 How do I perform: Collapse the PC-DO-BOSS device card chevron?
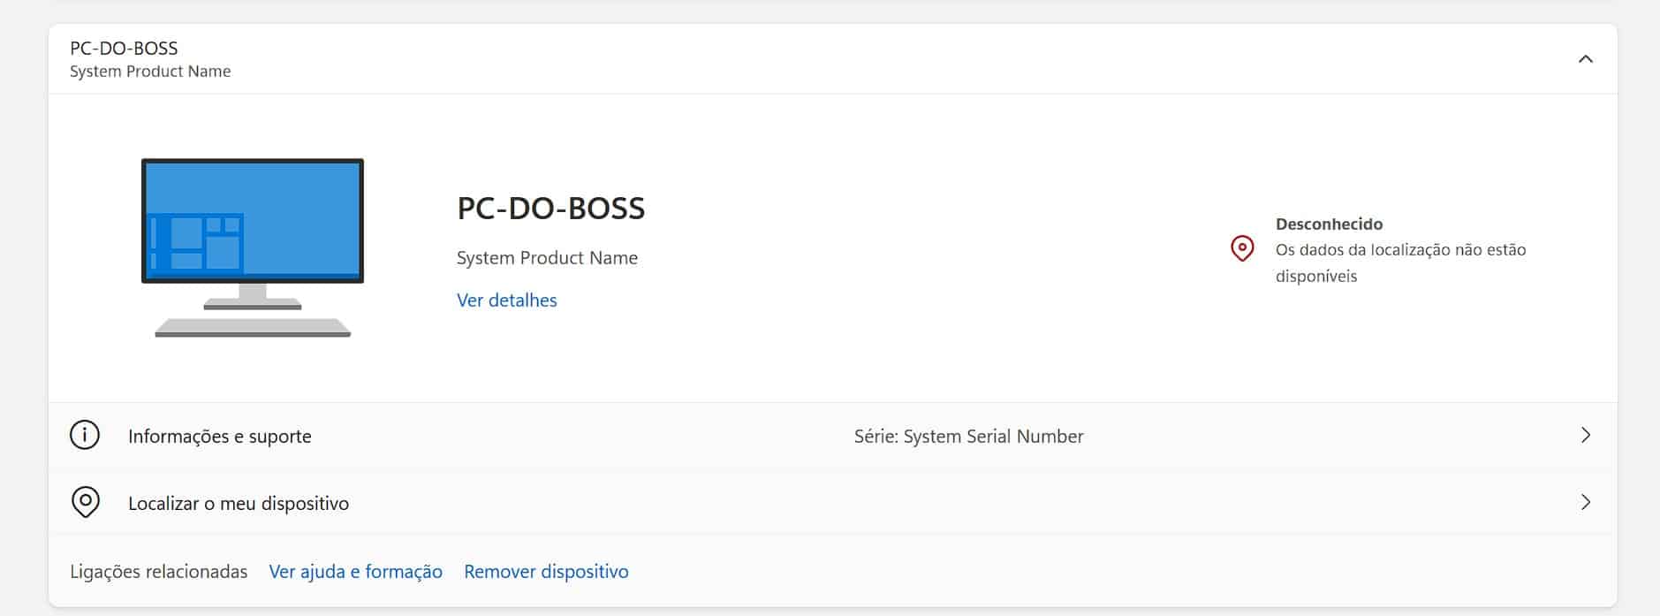1585,59
